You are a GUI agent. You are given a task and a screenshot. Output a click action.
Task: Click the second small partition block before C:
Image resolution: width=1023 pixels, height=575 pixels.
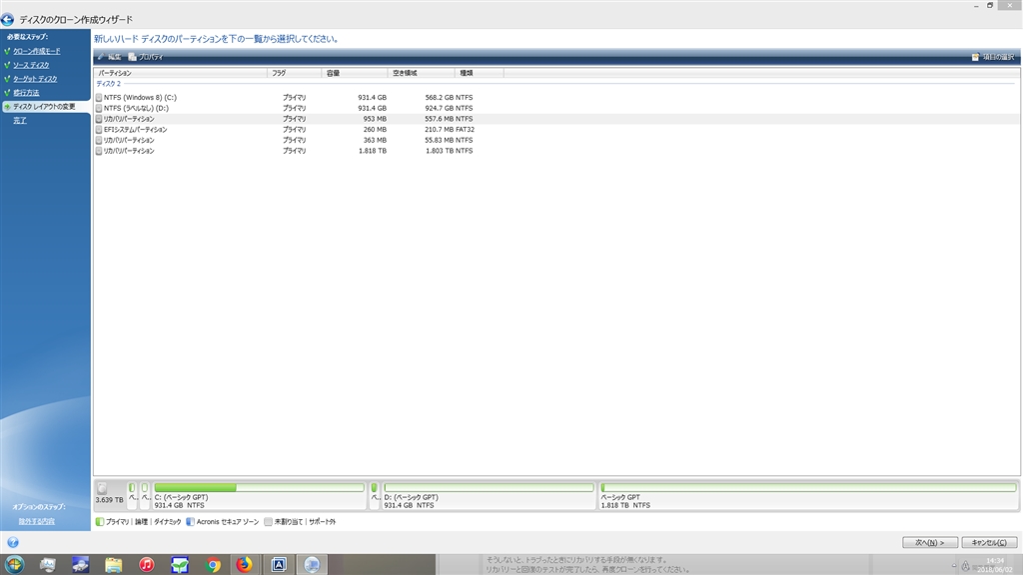tap(145, 496)
